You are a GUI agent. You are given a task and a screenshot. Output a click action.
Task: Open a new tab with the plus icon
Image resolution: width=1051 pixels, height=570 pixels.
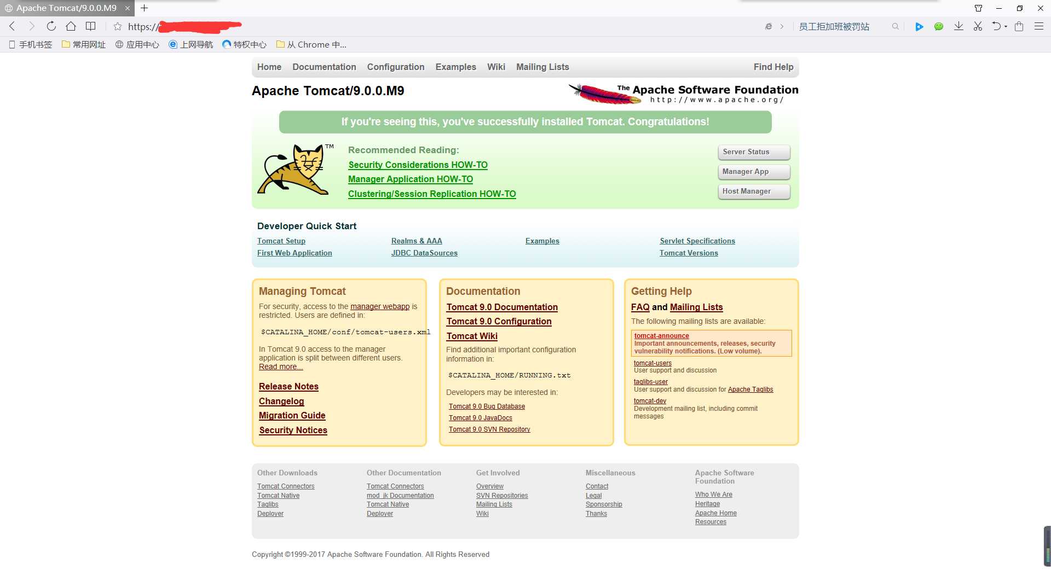coord(145,8)
